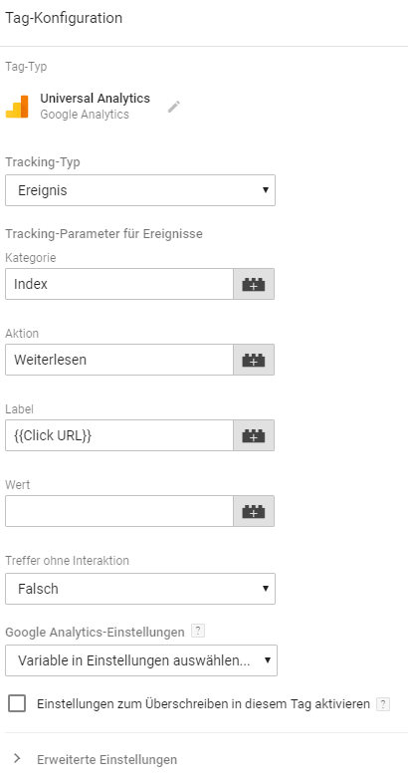Viewport: 408px width, 781px height.
Task: Open the Tracking-Typ dropdown showing Ereignis
Action: click(140, 190)
